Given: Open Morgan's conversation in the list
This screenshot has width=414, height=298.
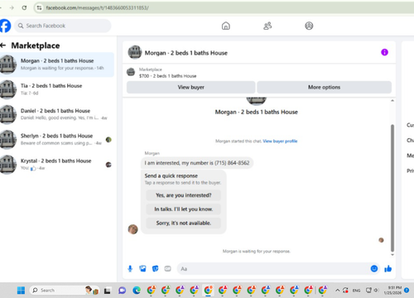Looking at the screenshot, I should click(57, 65).
